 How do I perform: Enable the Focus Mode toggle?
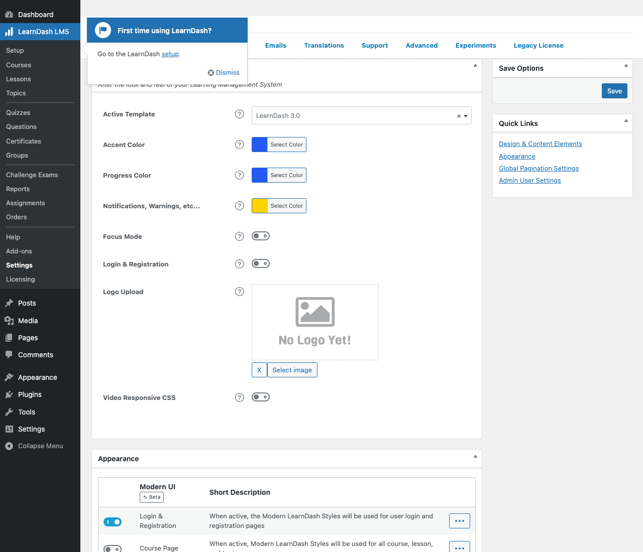[261, 236]
